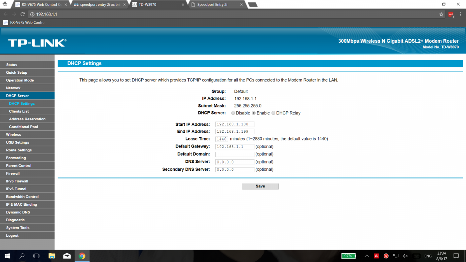Close the TD-W8970 tab

pos(183,5)
